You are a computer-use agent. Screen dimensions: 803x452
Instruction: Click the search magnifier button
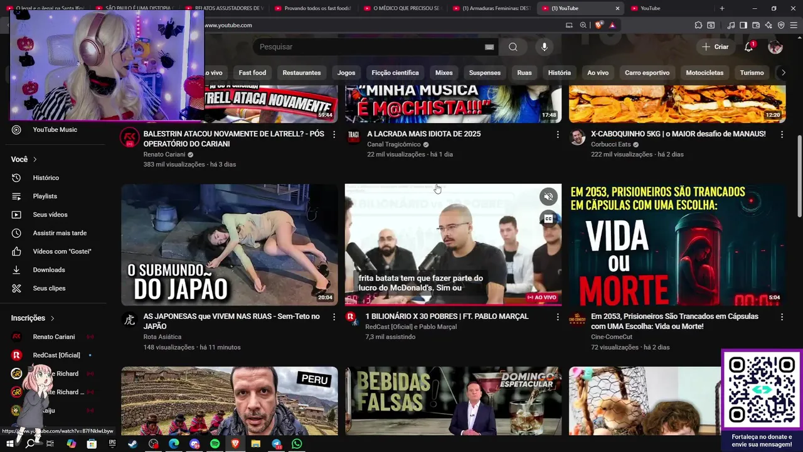[513, 47]
